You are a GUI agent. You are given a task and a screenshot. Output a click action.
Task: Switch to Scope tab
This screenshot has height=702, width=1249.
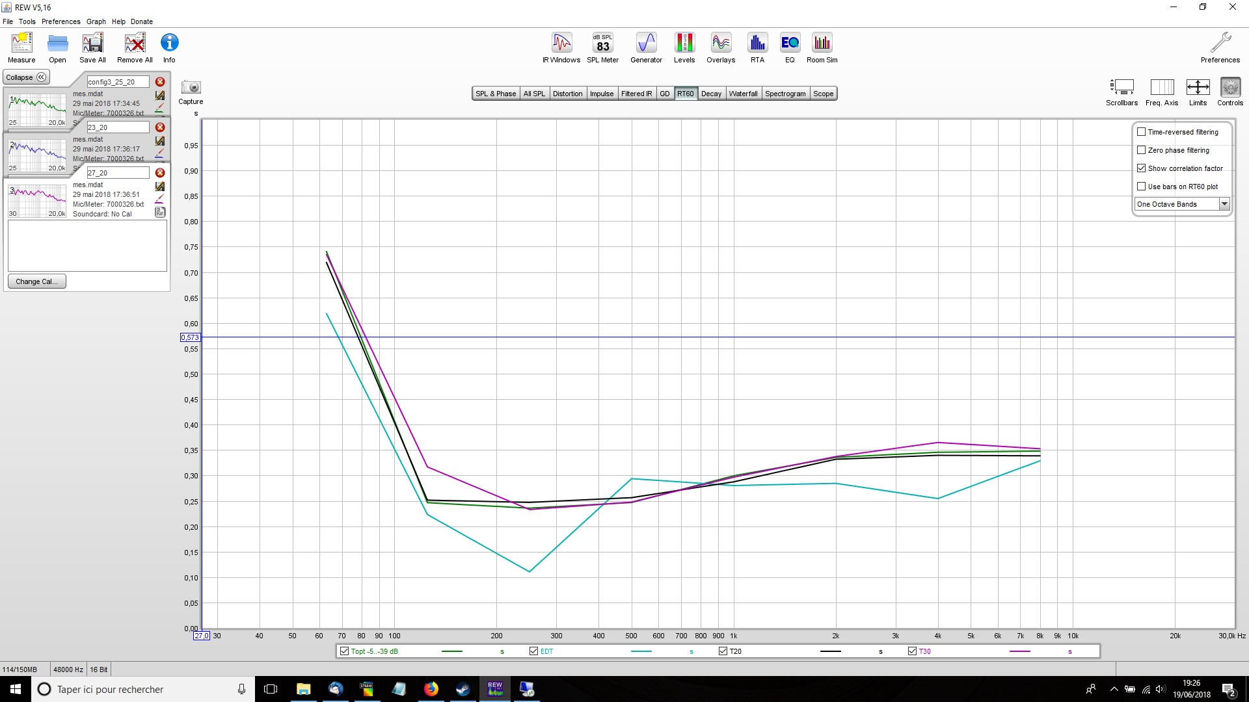tap(823, 94)
